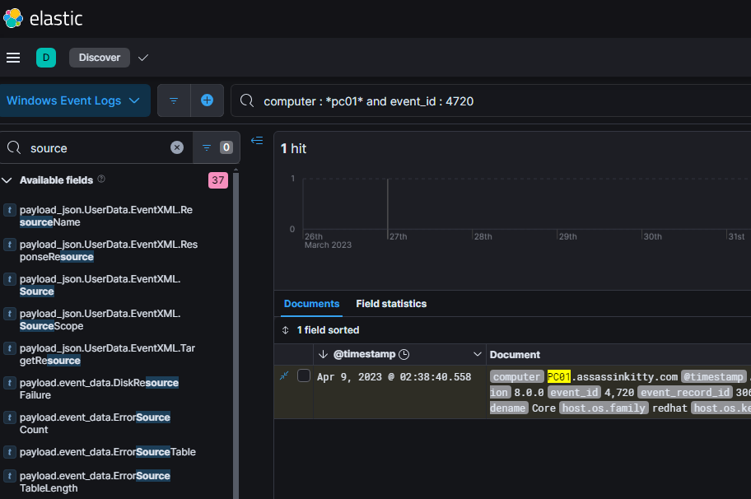Collapse the fields sidebar with arrow icon
The image size is (751, 499).
point(257,141)
